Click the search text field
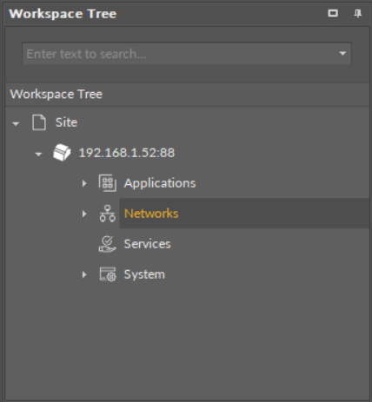 pos(180,54)
